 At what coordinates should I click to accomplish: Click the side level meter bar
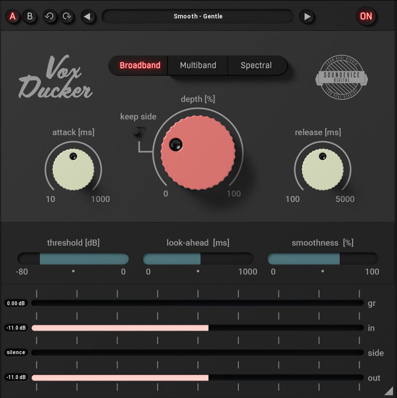tap(198, 353)
